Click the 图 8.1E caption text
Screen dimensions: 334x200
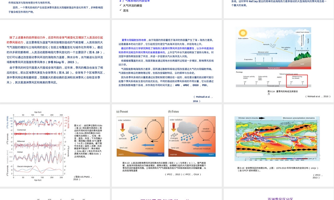click(x=278, y=169)
